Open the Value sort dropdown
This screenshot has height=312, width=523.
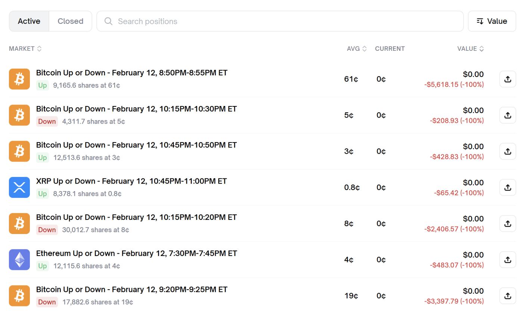(x=492, y=21)
